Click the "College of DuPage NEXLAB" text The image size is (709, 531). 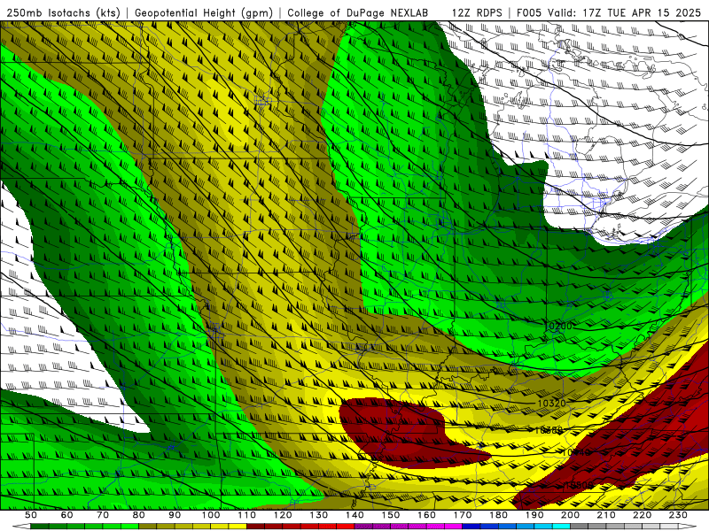(358, 13)
